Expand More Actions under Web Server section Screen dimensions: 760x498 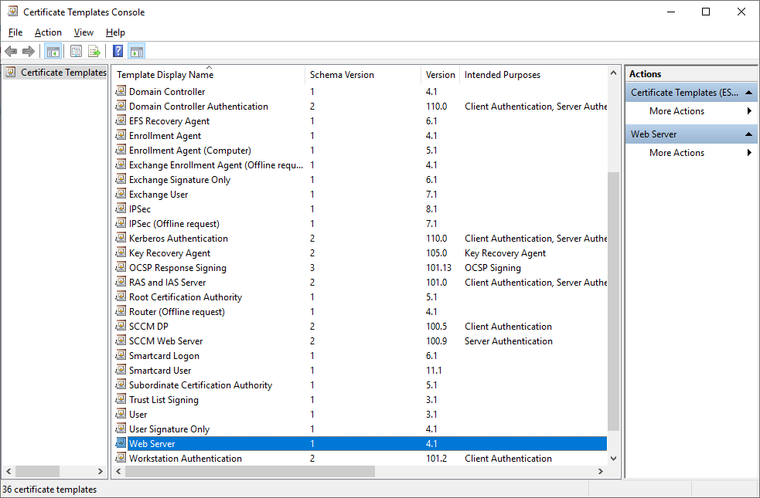pyautogui.click(x=692, y=152)
